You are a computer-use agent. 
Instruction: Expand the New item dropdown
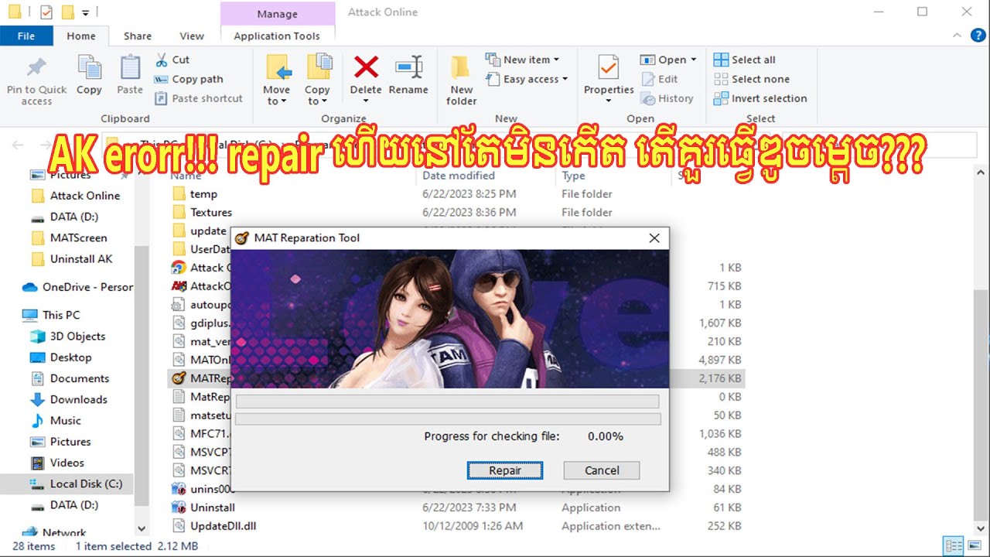[x=522, y=60]
